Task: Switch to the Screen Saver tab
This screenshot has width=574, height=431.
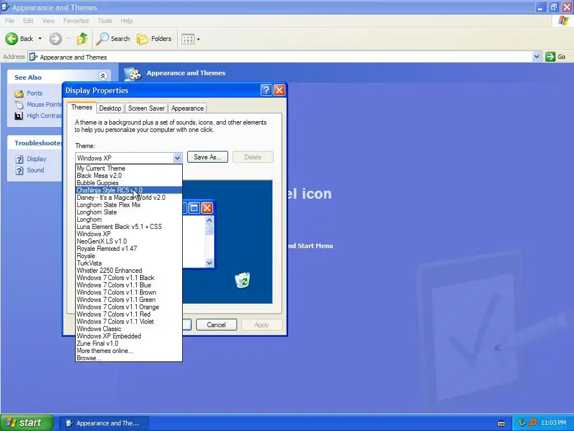Action: coord(146,108)
